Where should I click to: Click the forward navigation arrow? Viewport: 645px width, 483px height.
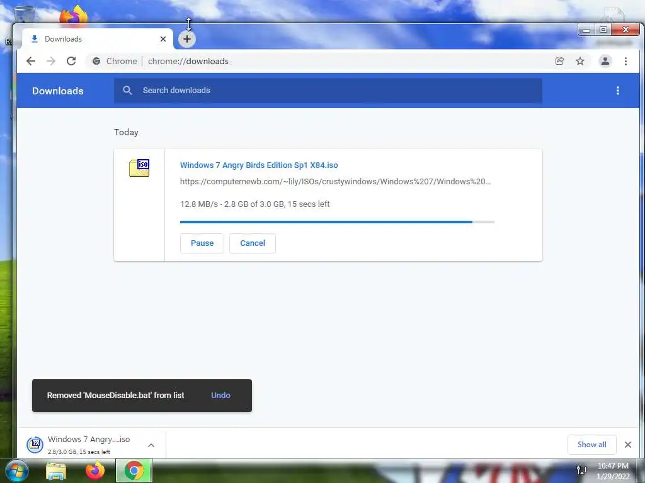[x=50, y=61]
